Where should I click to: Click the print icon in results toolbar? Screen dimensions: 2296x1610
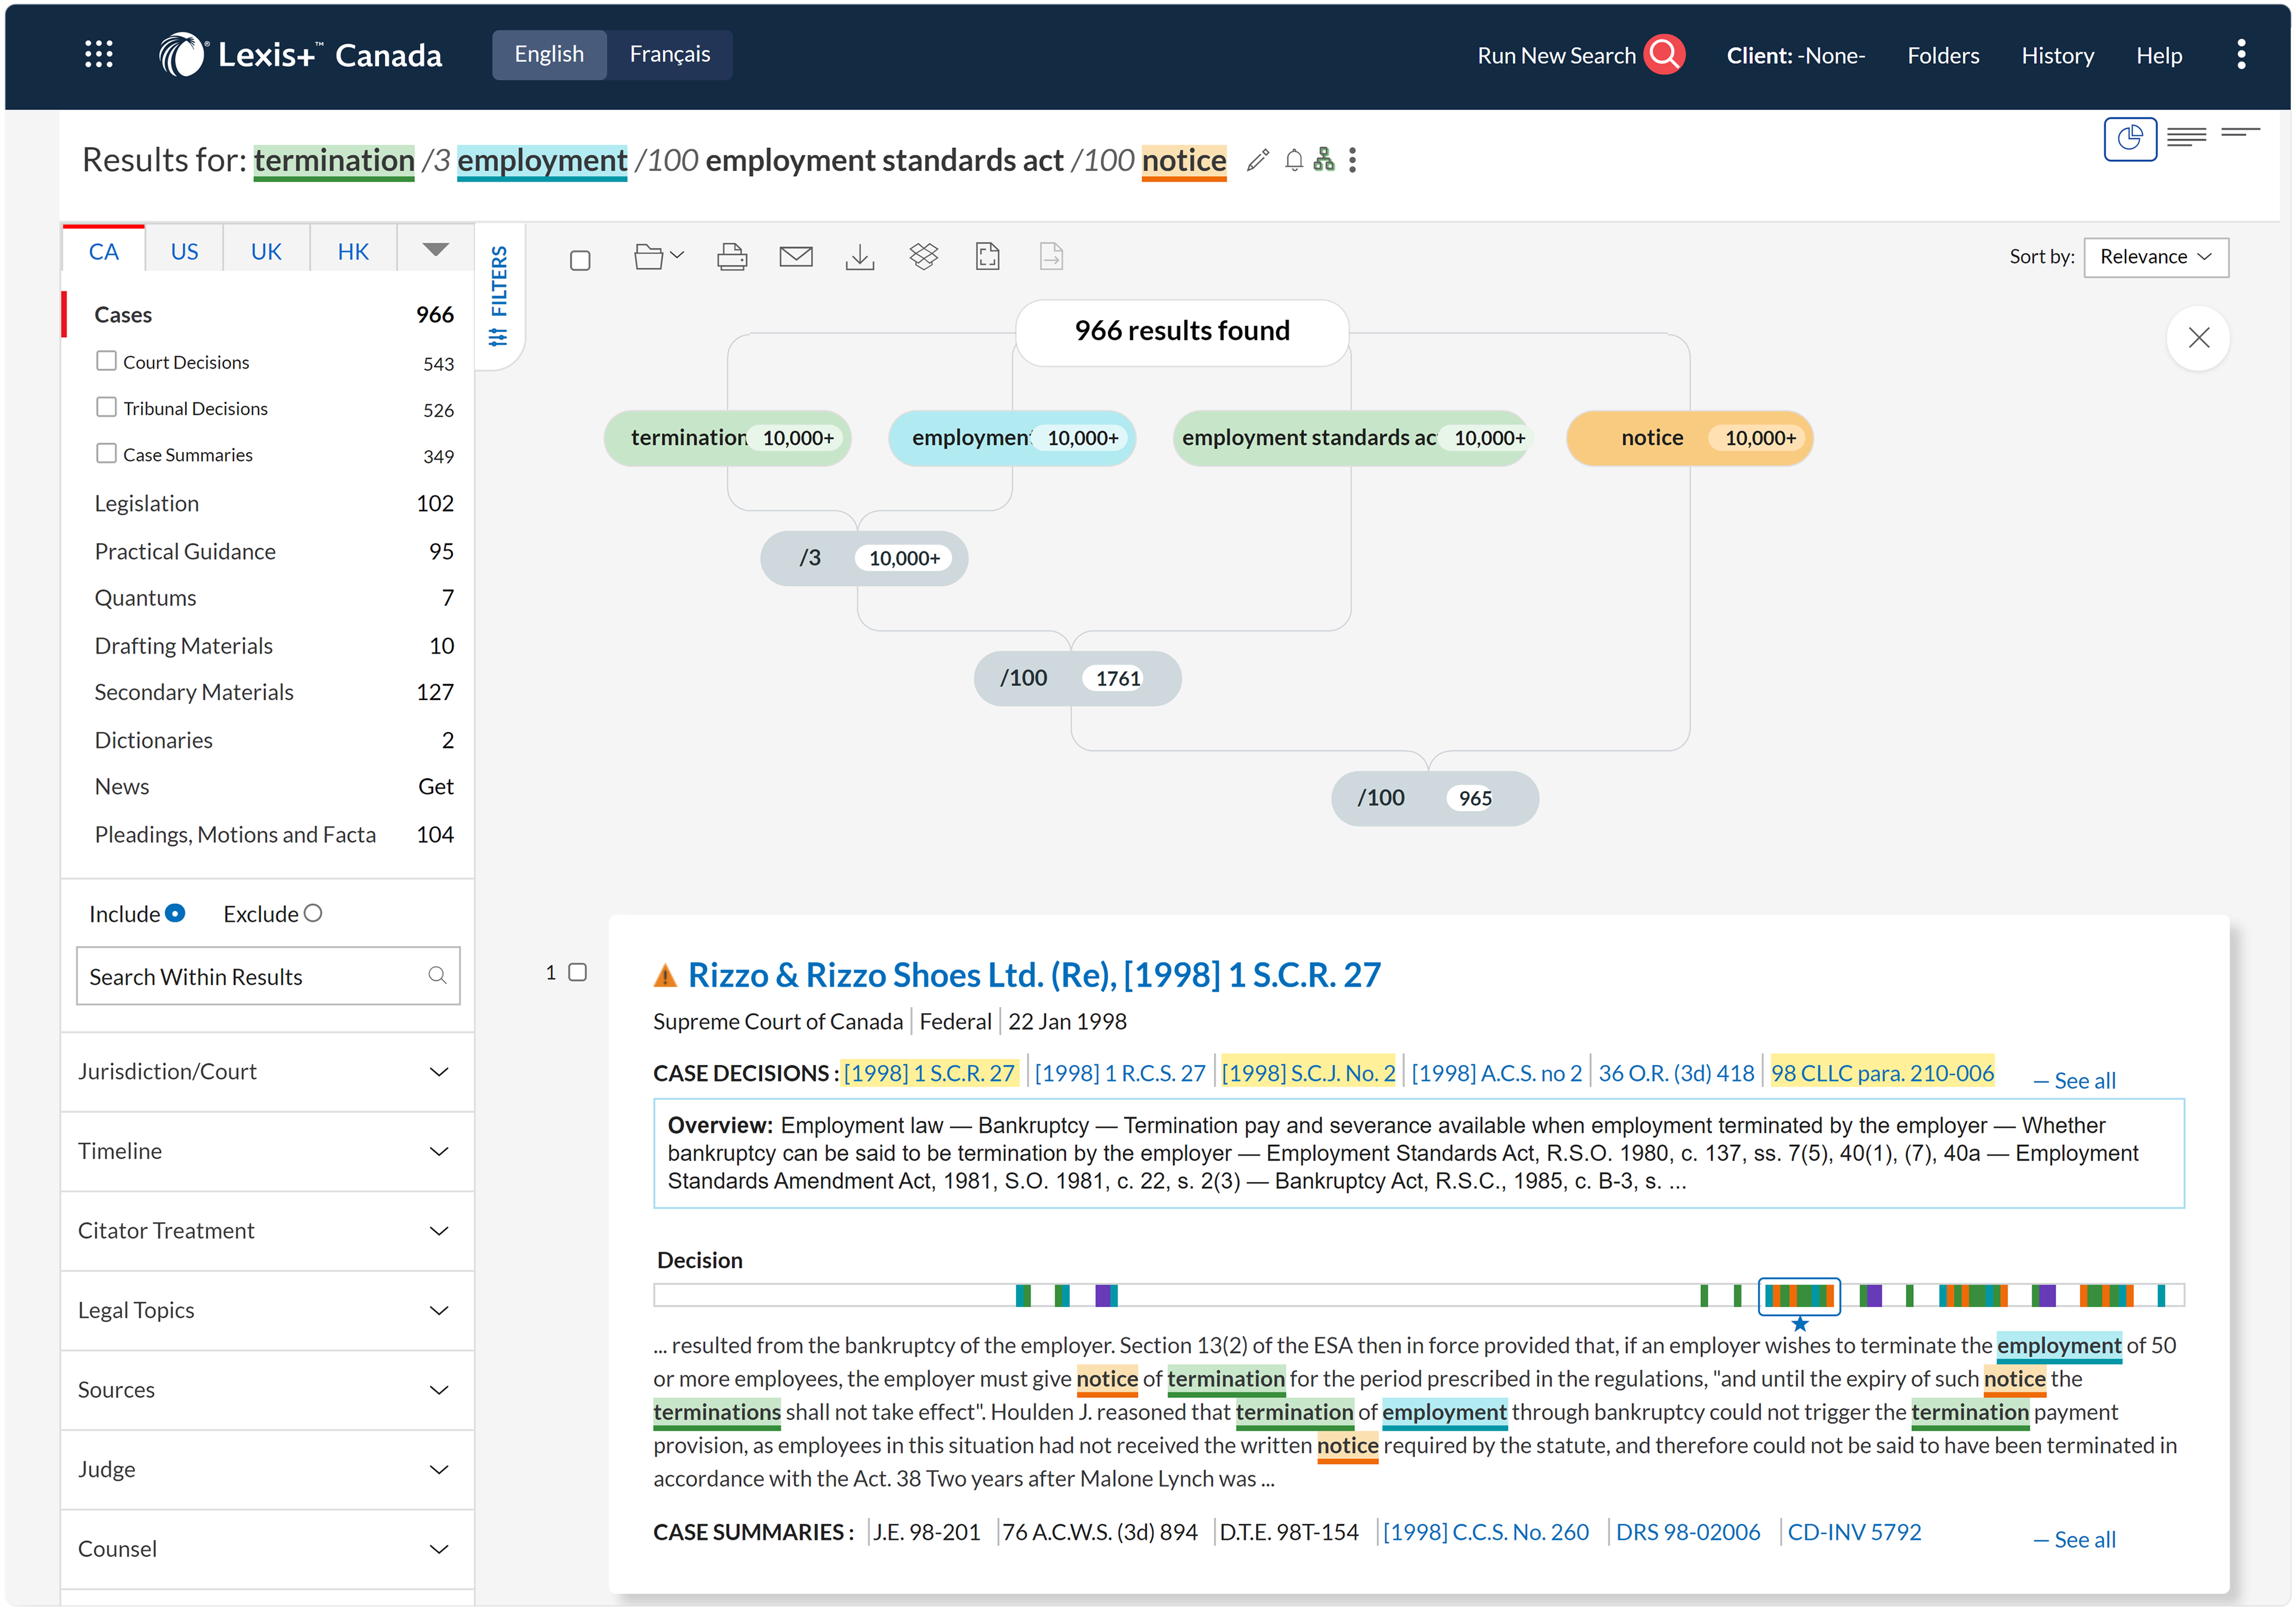(x=731, y=257)
